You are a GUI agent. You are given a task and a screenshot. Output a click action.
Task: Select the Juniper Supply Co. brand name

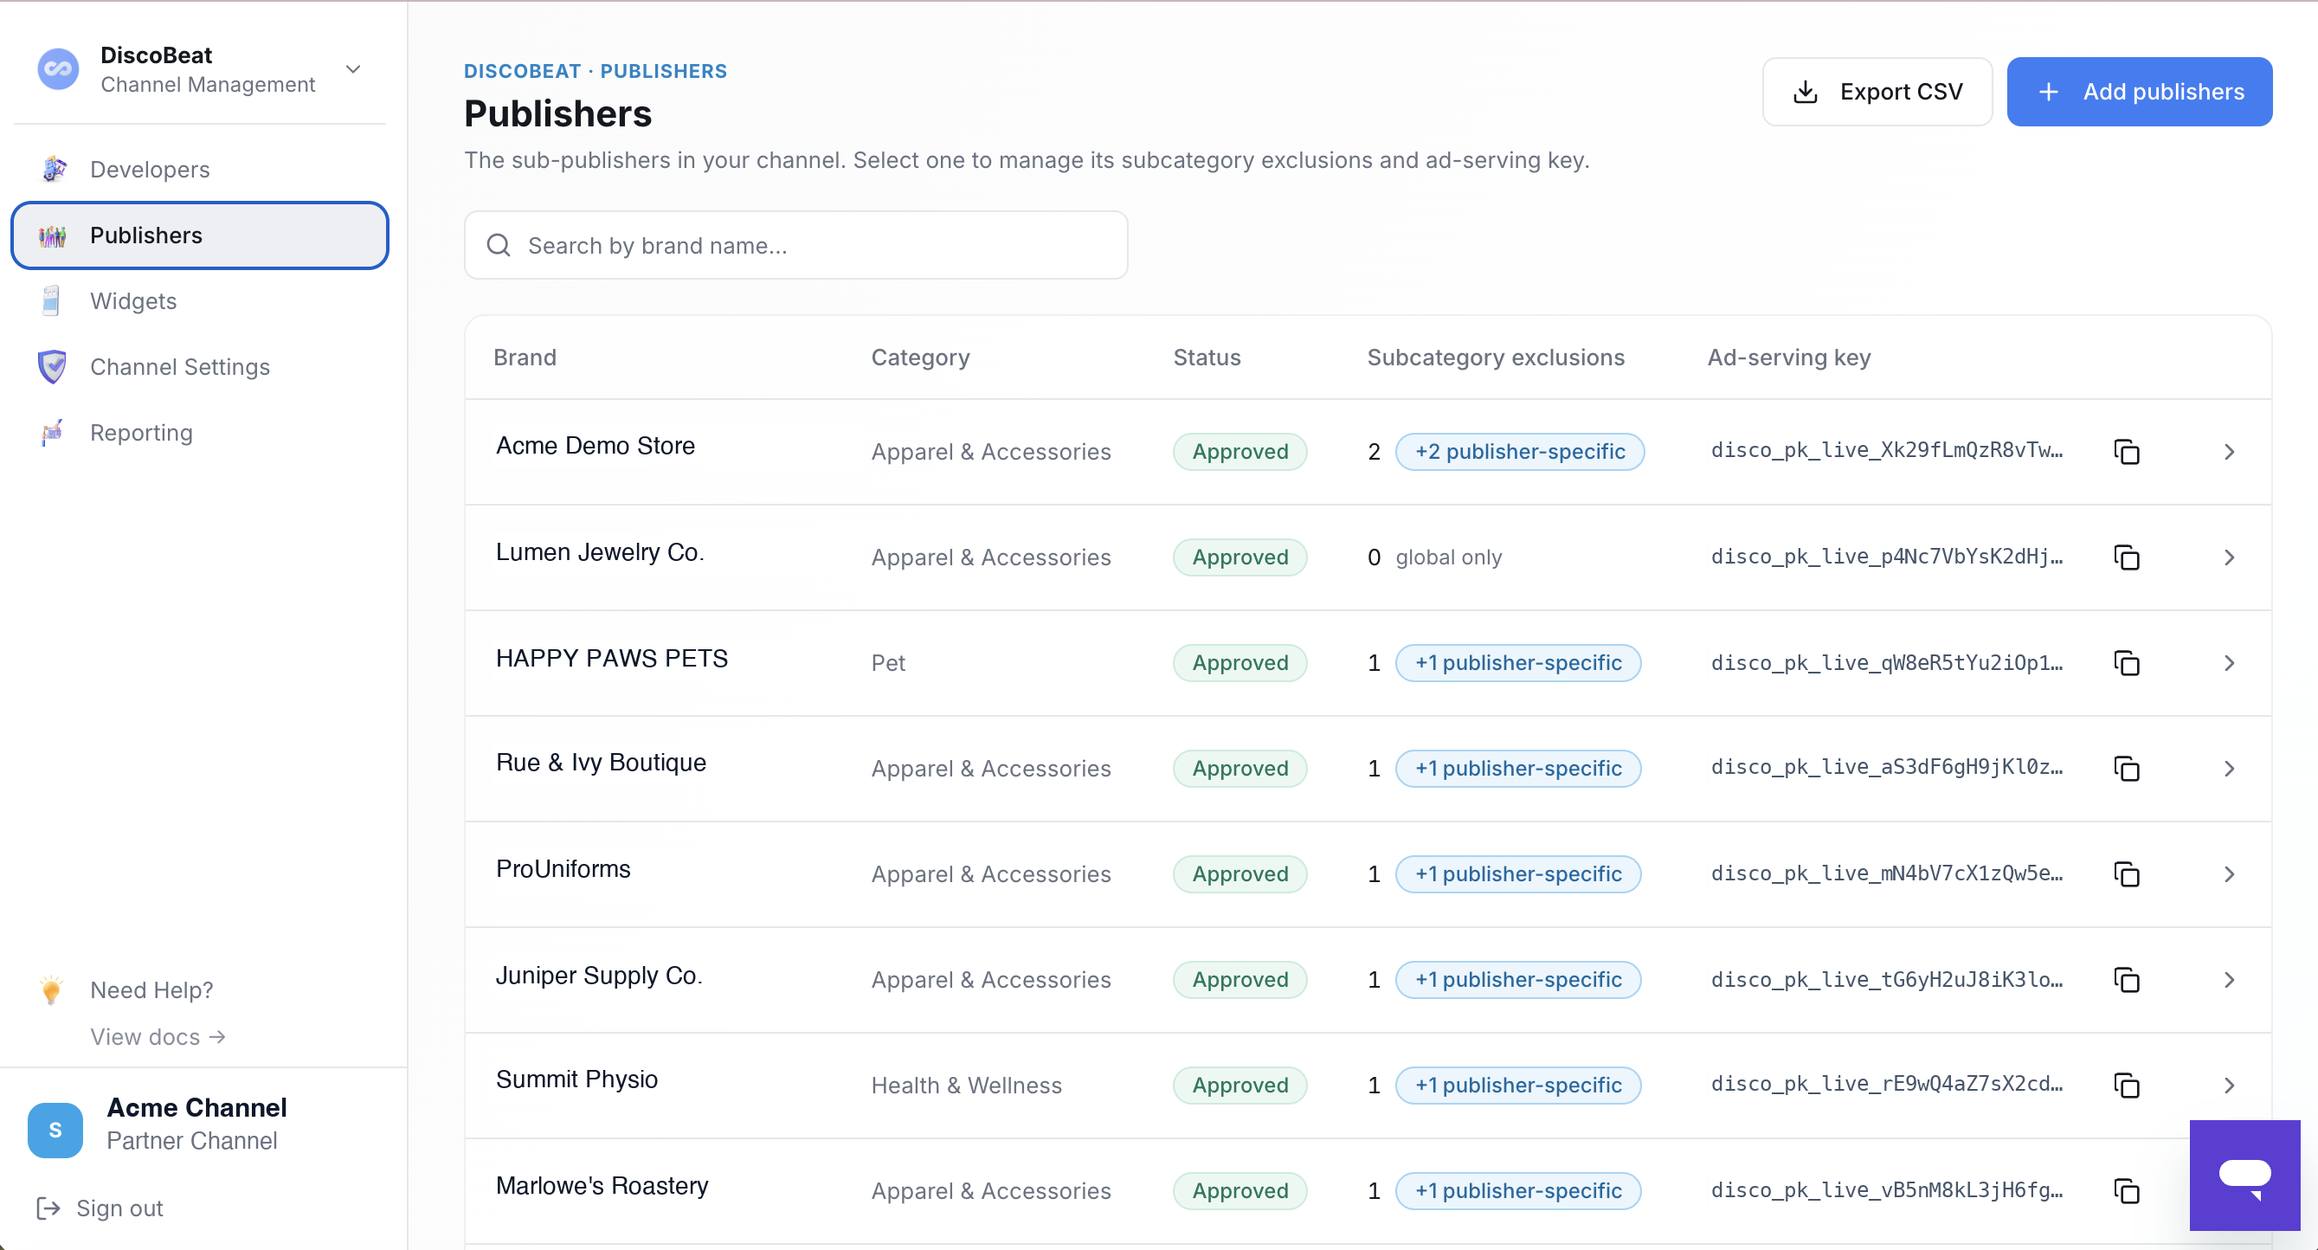pos(599,975)
